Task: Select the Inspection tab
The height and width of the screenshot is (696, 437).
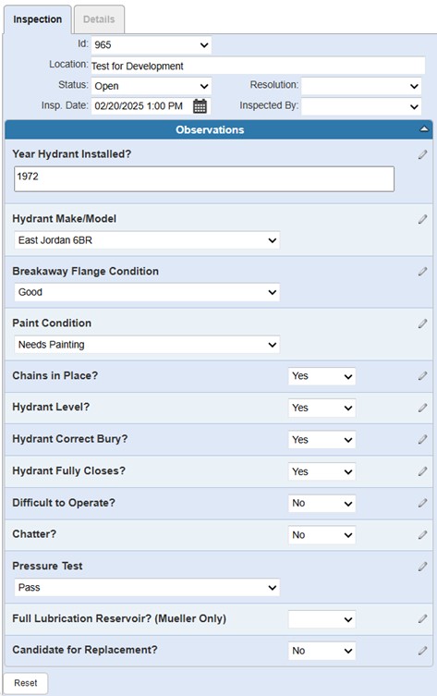Action: click(37, 19)
